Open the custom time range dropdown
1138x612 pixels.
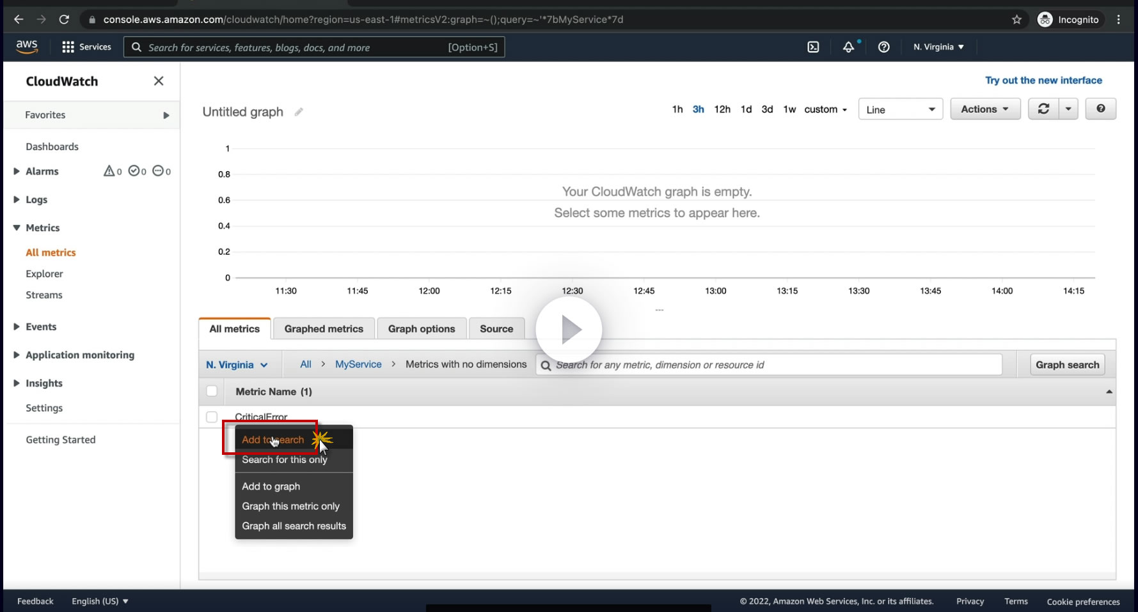coord(826,109)
